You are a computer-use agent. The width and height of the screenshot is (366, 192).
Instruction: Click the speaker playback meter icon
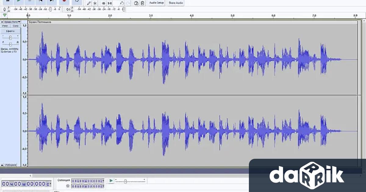pos(68,9)
